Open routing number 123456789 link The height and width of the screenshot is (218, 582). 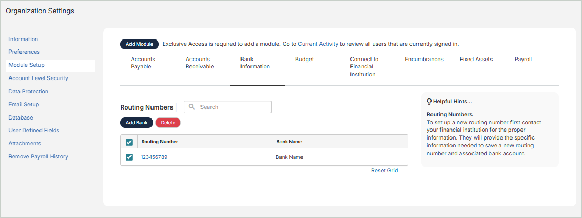[154, 157]
